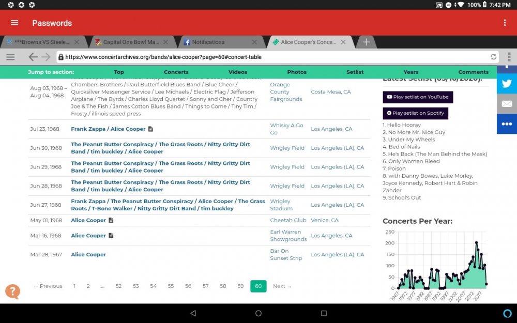Open the Cheetah Club venue link
Viewport: 517px width, 323px height.
[x=288, y=220]
